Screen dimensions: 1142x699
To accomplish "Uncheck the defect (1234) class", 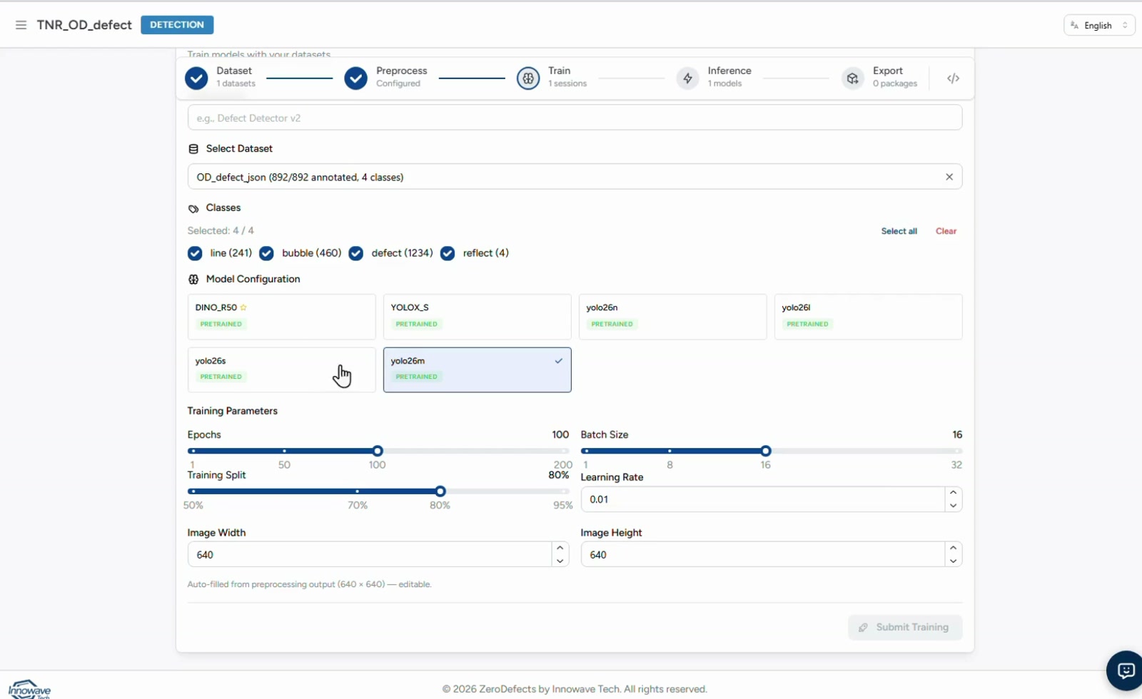I will pos(356,253).
